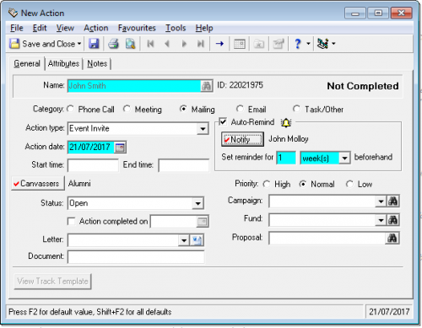Click the Start time field
Image resolution: width=422 pixels, height=328 pixels.
coord(93,165)
